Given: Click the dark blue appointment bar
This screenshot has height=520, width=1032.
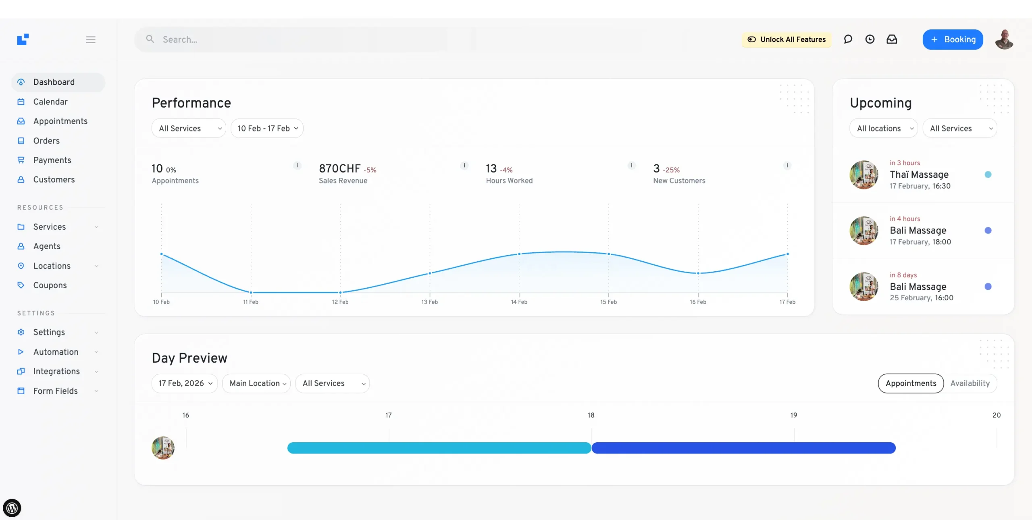Looking at the screenshot, I should coord(743,448).
